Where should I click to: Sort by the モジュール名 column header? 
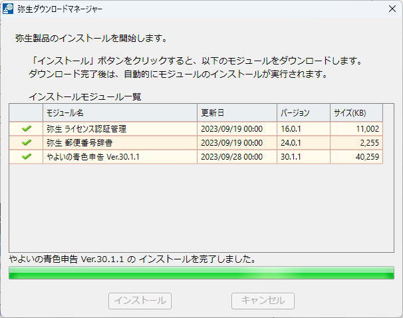point(120,112)
